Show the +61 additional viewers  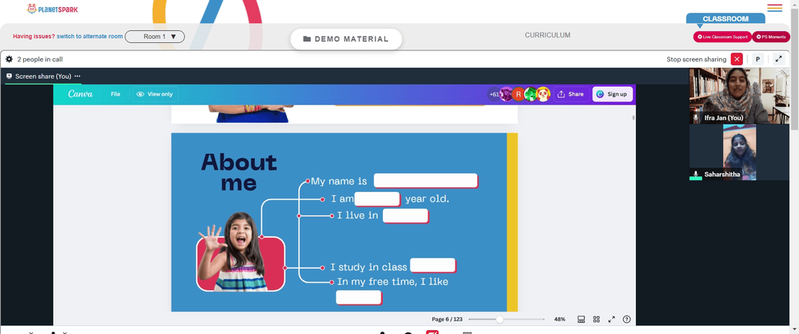click(494, 94)
